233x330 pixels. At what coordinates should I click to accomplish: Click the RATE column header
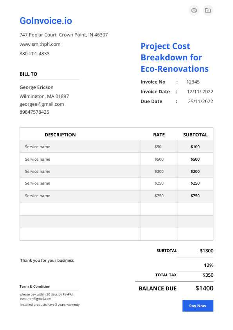coord(159,135)
